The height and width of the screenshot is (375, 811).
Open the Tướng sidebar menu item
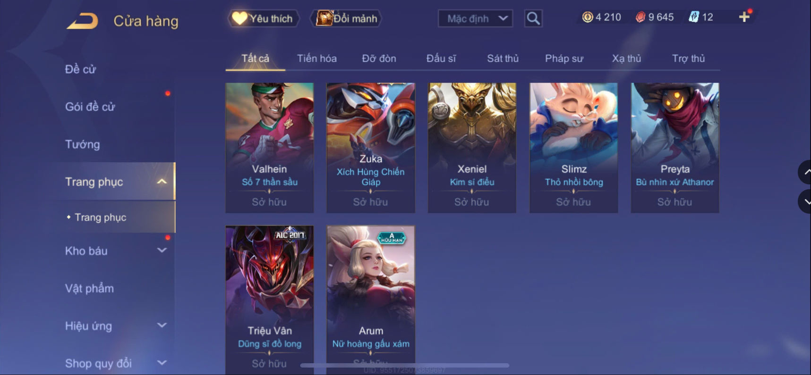(x=82, y=144)
